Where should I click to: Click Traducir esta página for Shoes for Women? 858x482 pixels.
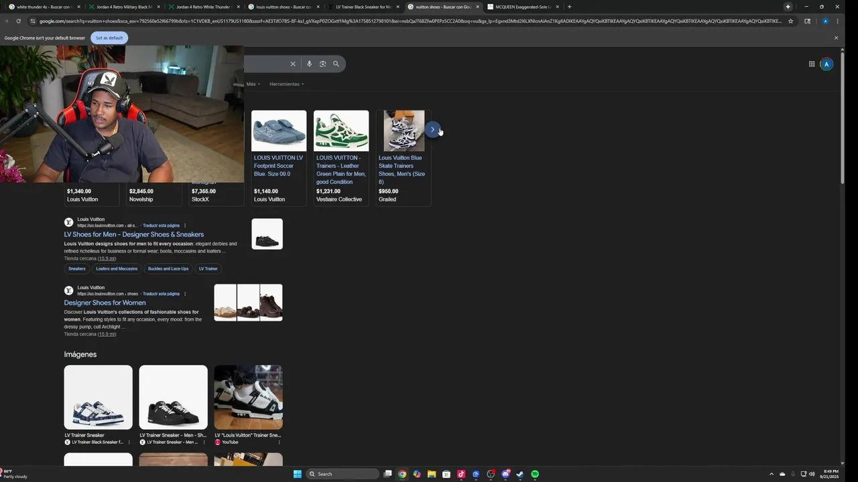[161, 294]
